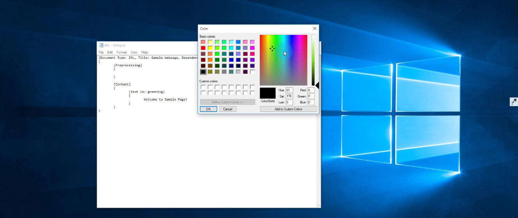Click the "Basic colors:" label

click(208, 37)
